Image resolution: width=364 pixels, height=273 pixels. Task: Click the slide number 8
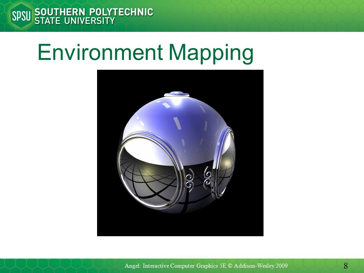[346, 265]
